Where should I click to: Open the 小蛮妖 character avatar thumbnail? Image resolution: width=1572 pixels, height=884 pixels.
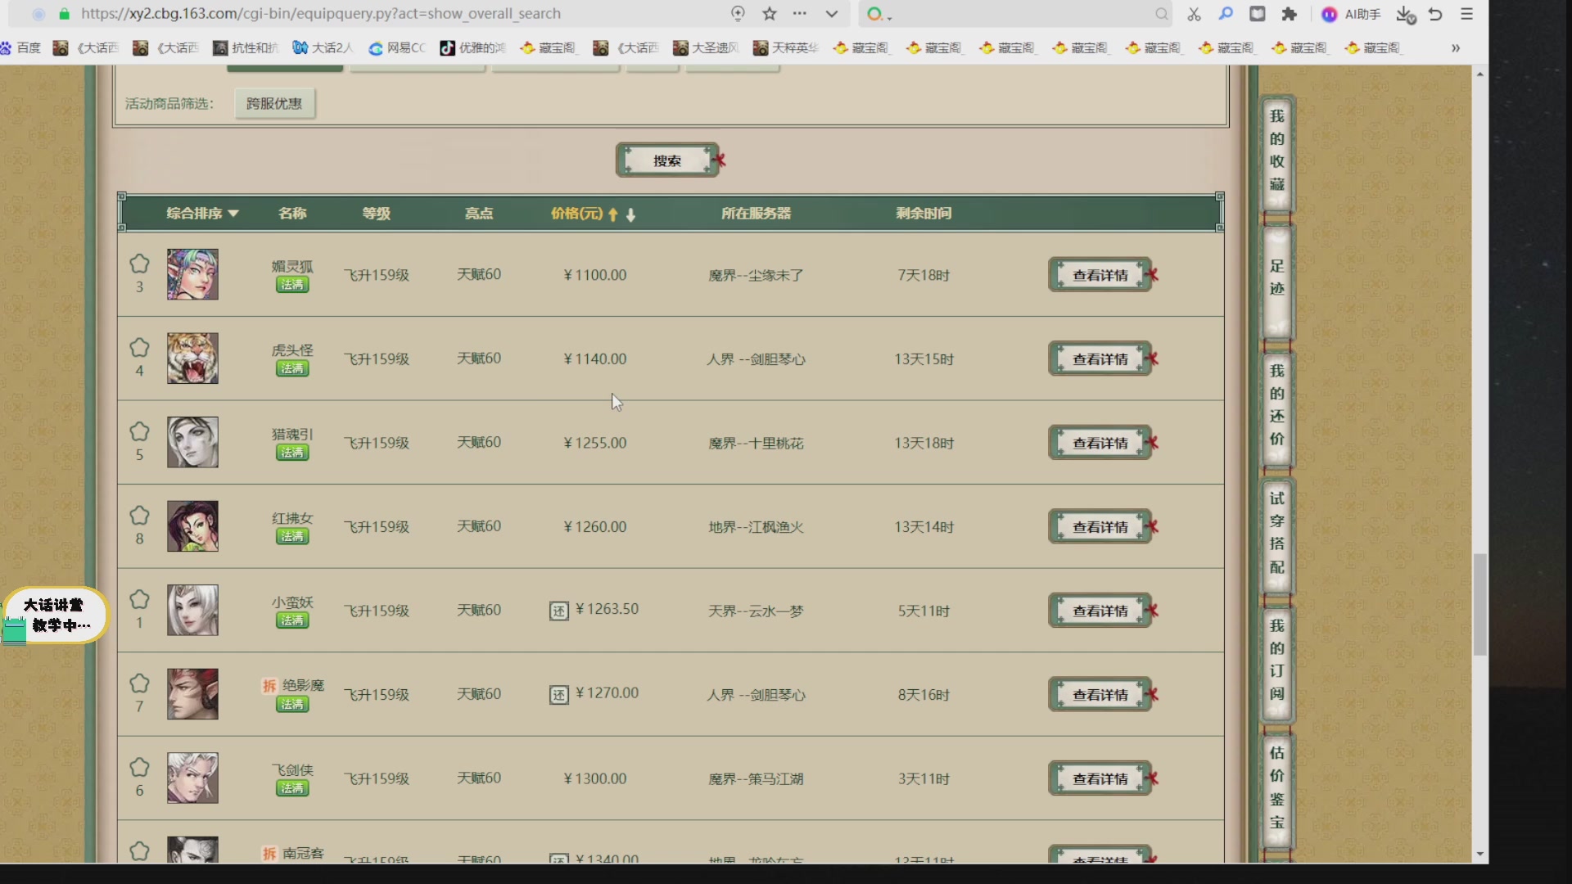192,611
